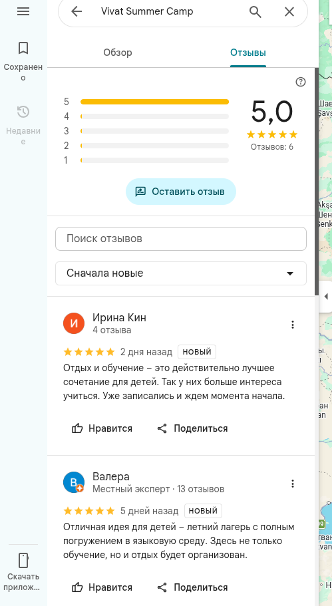Open Валера reviewer name

click(x=111, y=476)
